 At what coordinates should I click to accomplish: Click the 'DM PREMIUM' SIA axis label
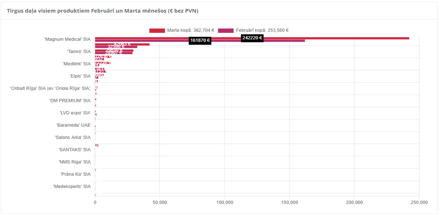pyautogui.click(x=70, y=100)
